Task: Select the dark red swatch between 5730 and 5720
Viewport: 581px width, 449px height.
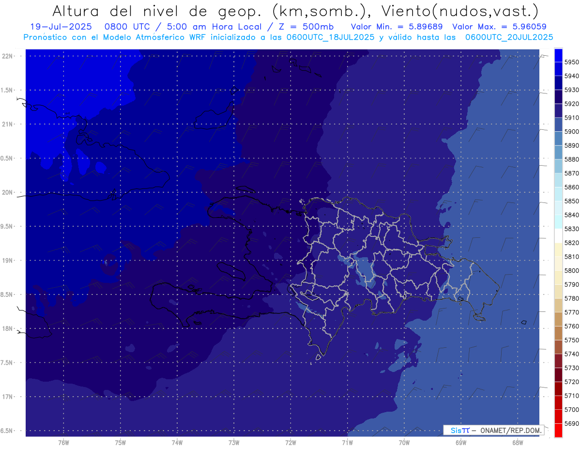Action: coord(558,375)
